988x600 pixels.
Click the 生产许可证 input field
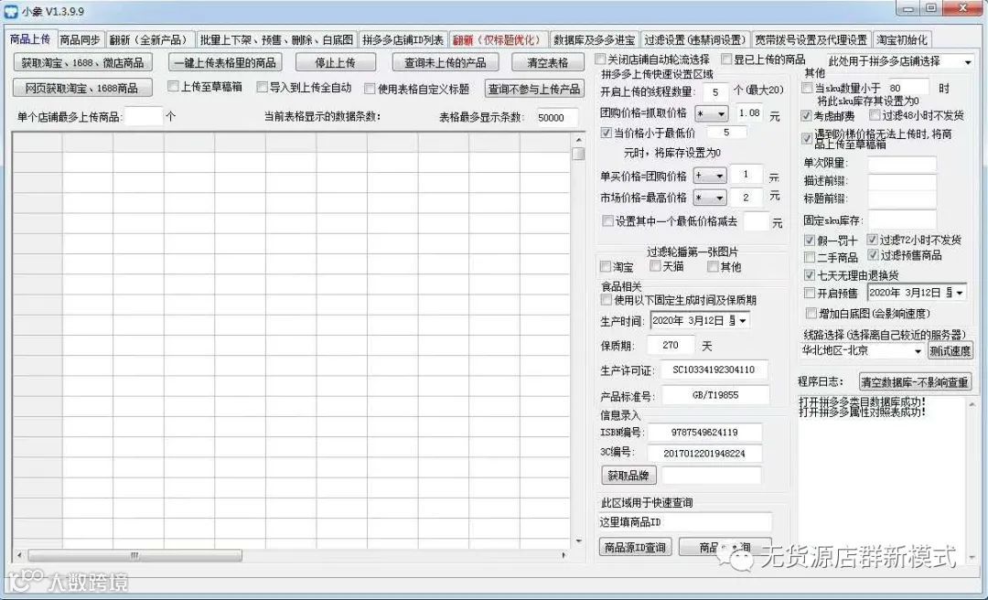pyautogui.click(x=714, y=370)
